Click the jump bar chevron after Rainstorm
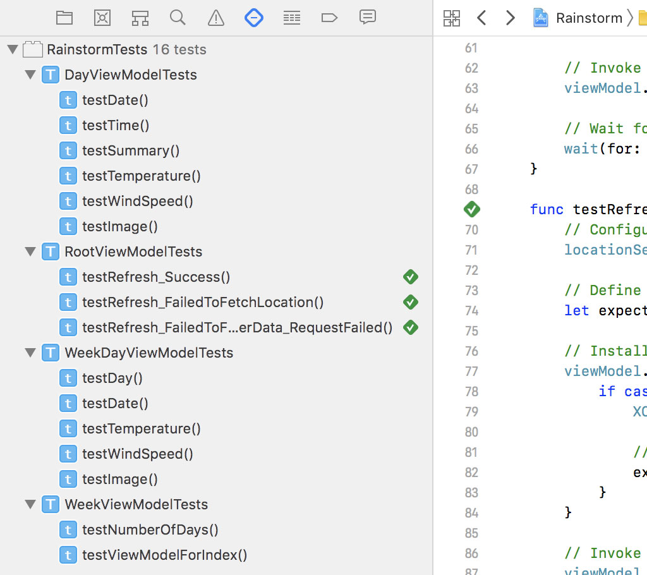The width and height of the screenshot is (647, 575). (x=632, y=18)
